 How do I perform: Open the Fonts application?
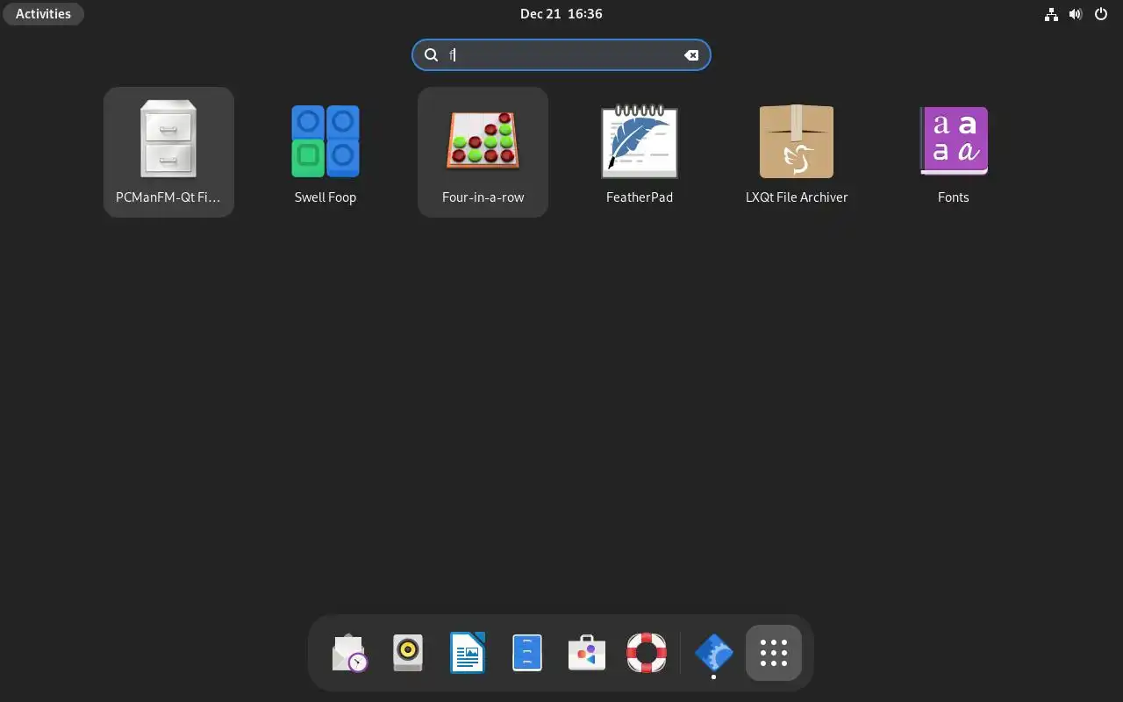click(954, 152)
